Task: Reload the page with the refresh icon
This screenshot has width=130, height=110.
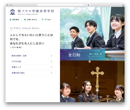Action: pos(84,5)
